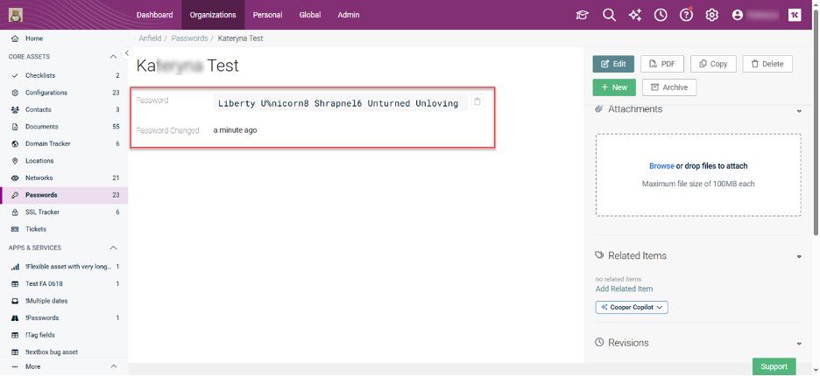Copy password using clipboard icon

477,102
